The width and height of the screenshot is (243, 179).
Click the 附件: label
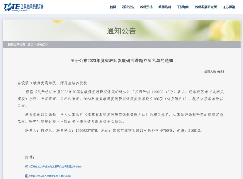(30, 157)
